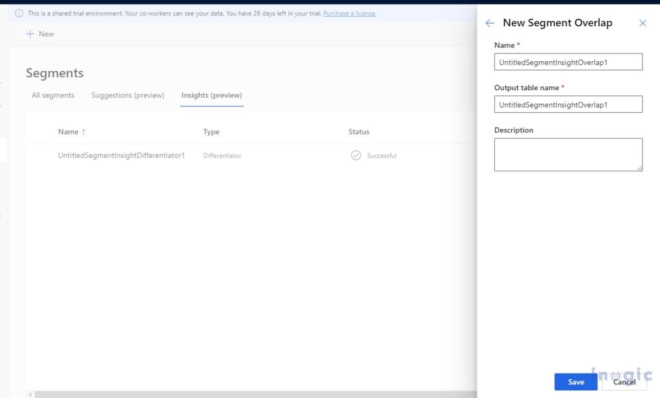
Task: Click the Output table name field
Action: (568, 104)
